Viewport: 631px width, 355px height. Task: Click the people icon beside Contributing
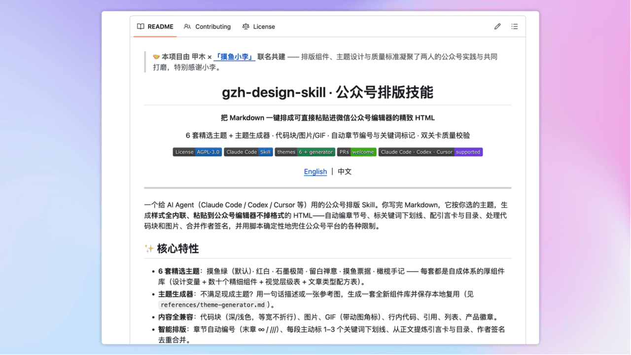[x=187, y=27]
